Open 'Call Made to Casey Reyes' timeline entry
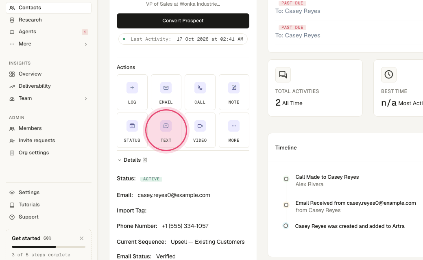 [x=327, y=177]
